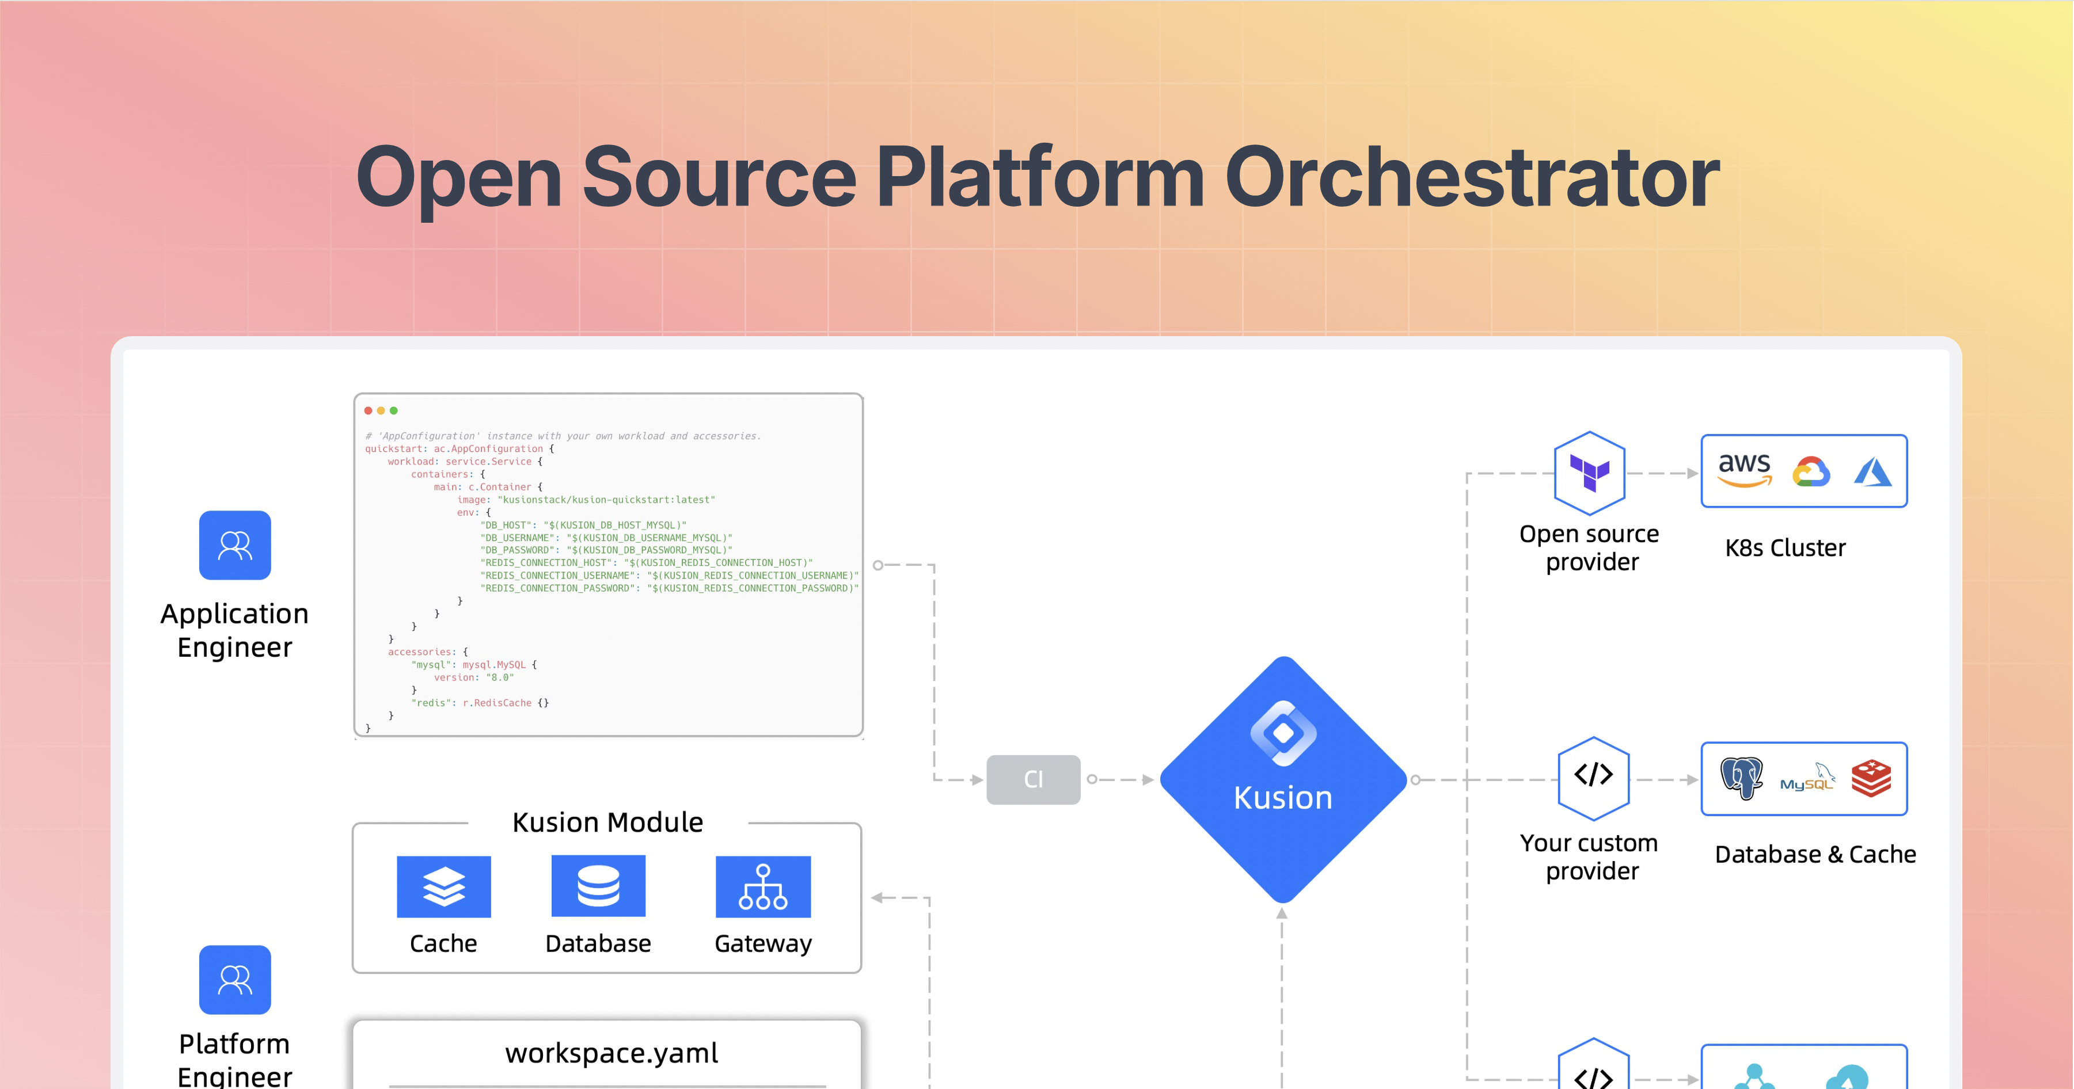Screen dimensions: 2074x1089
Task: Click the 'version: "8.0"' code line
Action: coord(473,677)
